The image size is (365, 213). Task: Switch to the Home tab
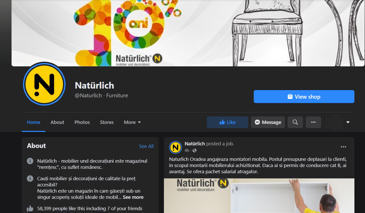tap(34, 122)
